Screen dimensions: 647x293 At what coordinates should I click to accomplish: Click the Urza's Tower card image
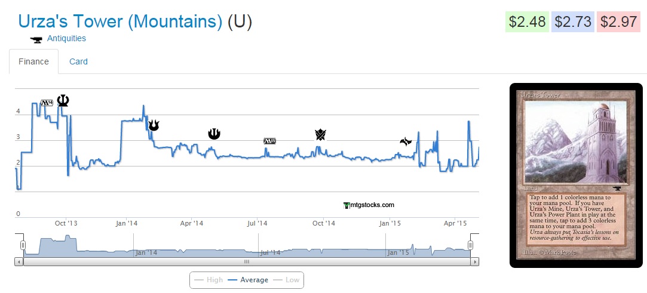(575, 175)
